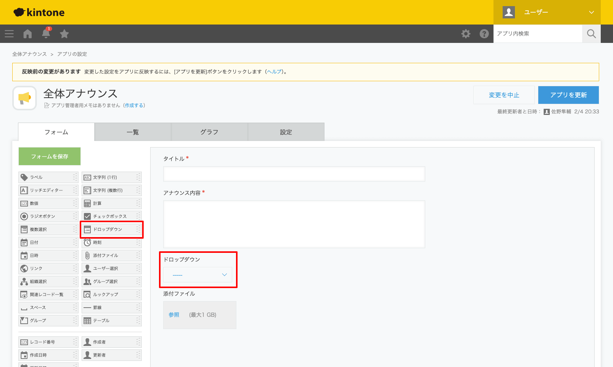Open the ドロップダウン selector in the form preview

[197, 275]
